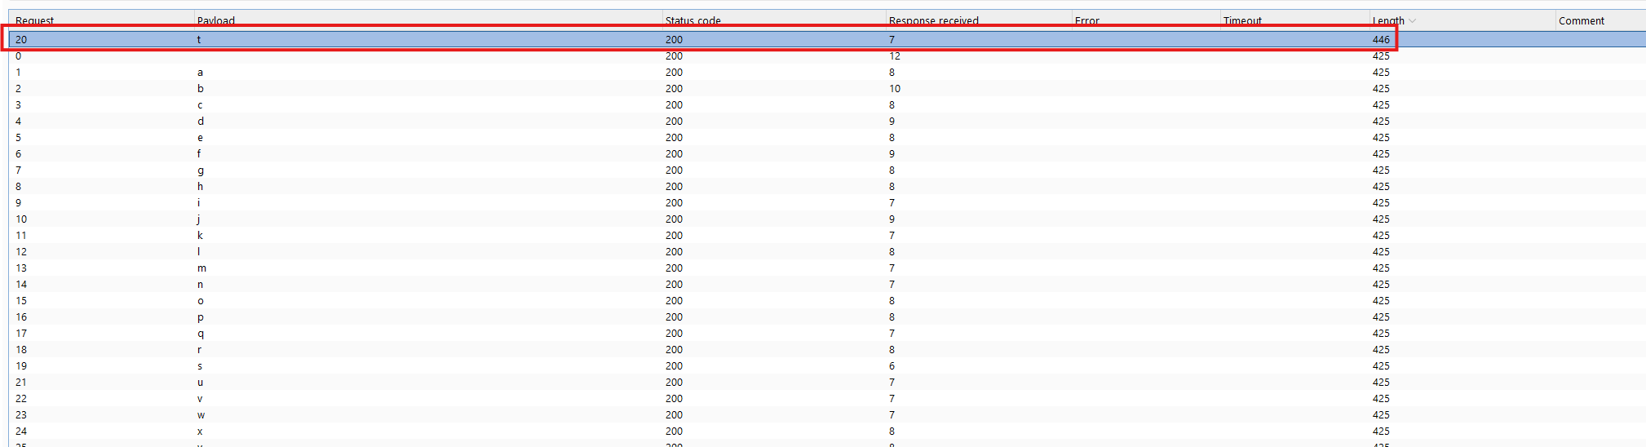Sort by Response received column
This screenshot has height=447, width=1646.
933,20
